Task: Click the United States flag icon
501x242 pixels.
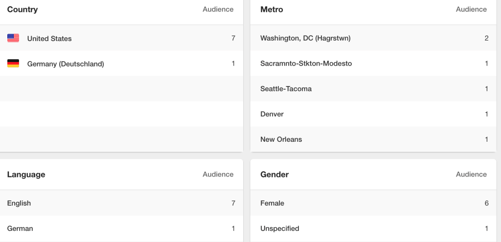Action: tap(13, 38)
